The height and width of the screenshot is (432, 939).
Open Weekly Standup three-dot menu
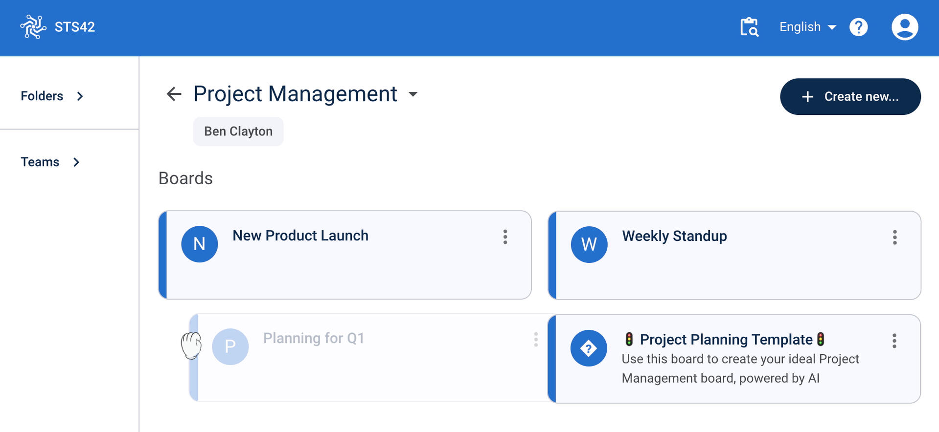click(894, 238)
